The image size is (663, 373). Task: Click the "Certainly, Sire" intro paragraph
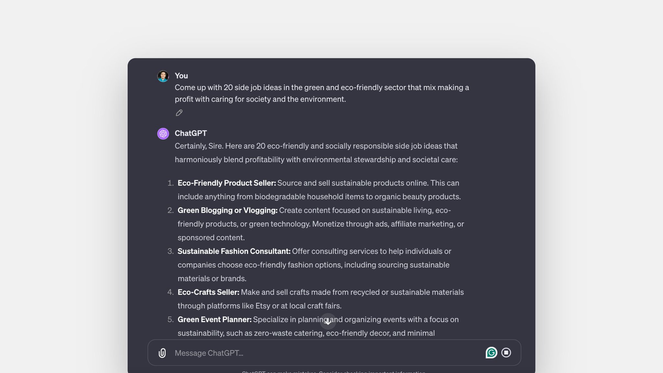pyautogui.click(x=316, y=153)
